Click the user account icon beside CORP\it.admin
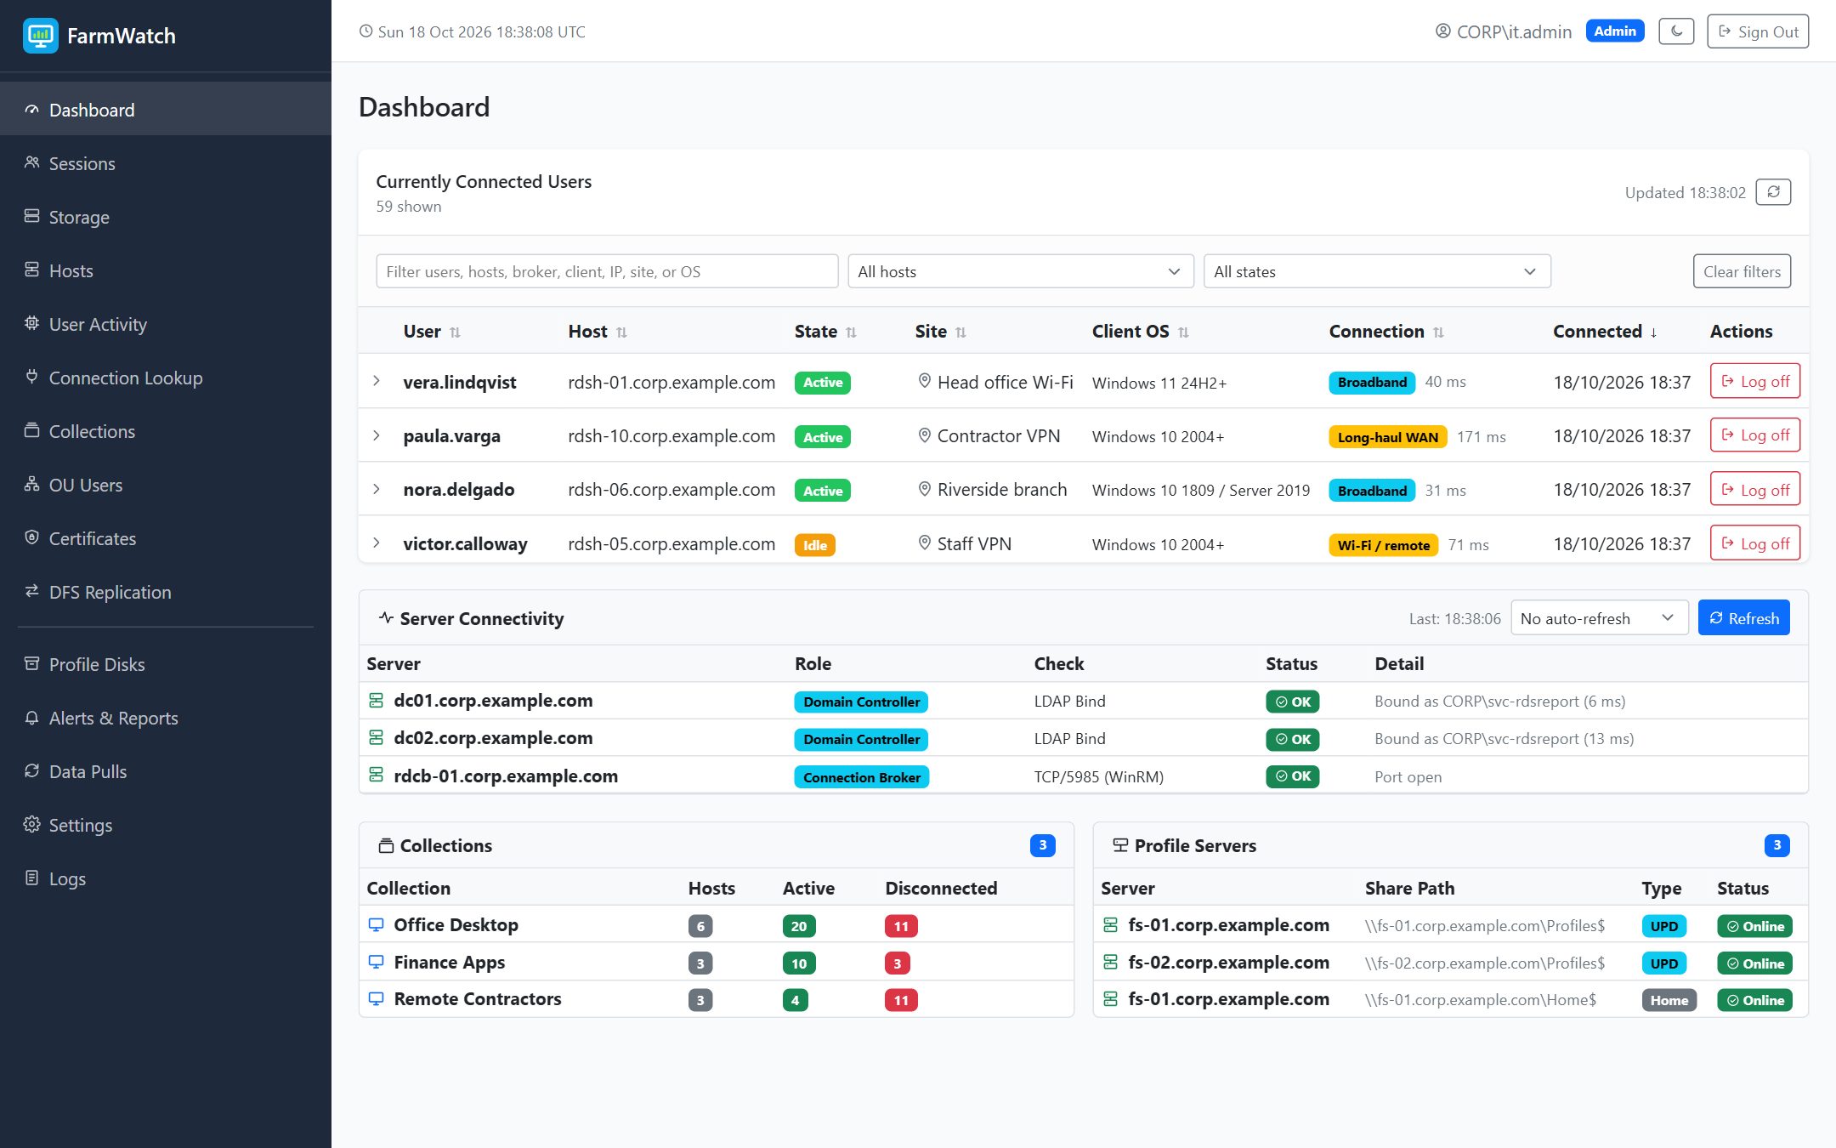Screen dimensions: 1836x1148 pos(1442,31)
